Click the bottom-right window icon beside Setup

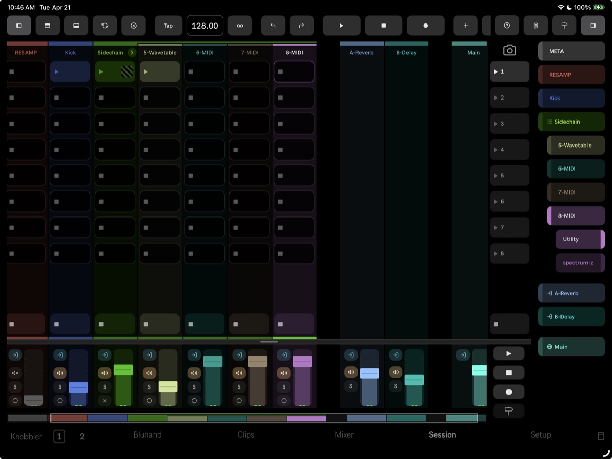pos(601,436)
